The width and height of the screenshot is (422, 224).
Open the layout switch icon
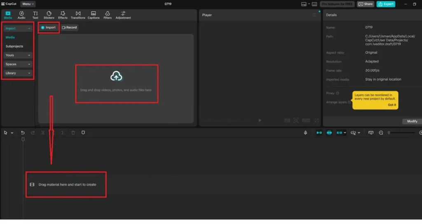pyautogui.click(x=304, y=4)
